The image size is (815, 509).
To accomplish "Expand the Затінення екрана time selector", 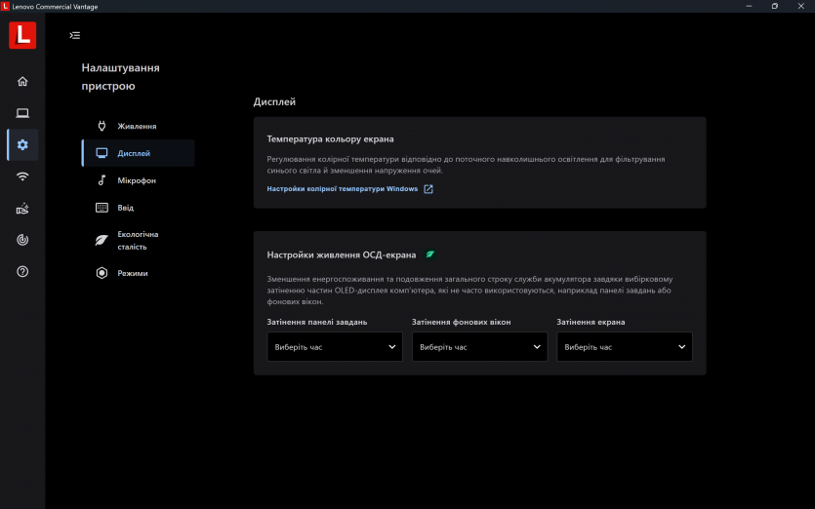I will tap(624, 346).
